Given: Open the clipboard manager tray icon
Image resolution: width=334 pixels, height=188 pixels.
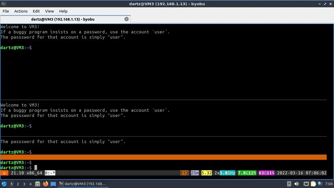Looking at the screenshot, I should tap(313, 184).
